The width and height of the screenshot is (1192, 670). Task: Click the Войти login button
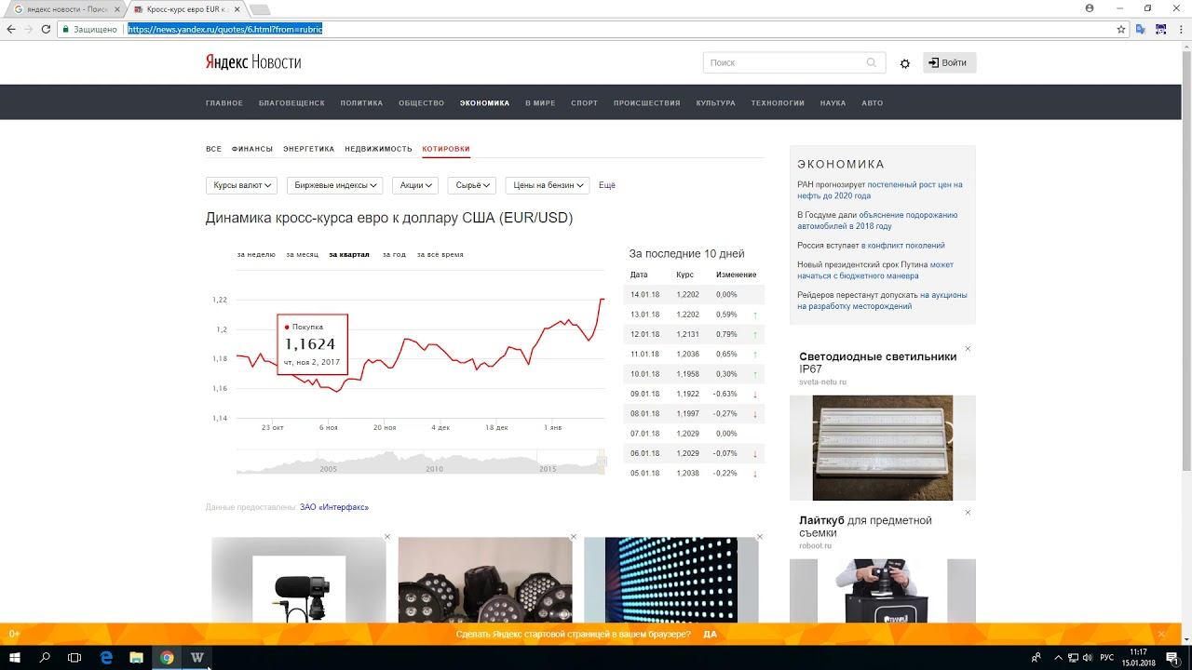(x=949, y=62)
